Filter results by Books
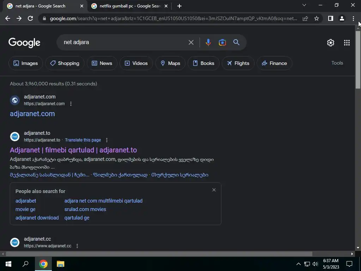 pyautogui.click(x=203, y=63)
